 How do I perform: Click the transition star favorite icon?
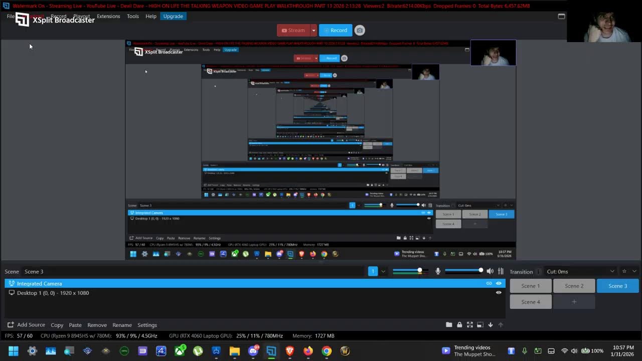pyautogui.click(x=624, y=271)
